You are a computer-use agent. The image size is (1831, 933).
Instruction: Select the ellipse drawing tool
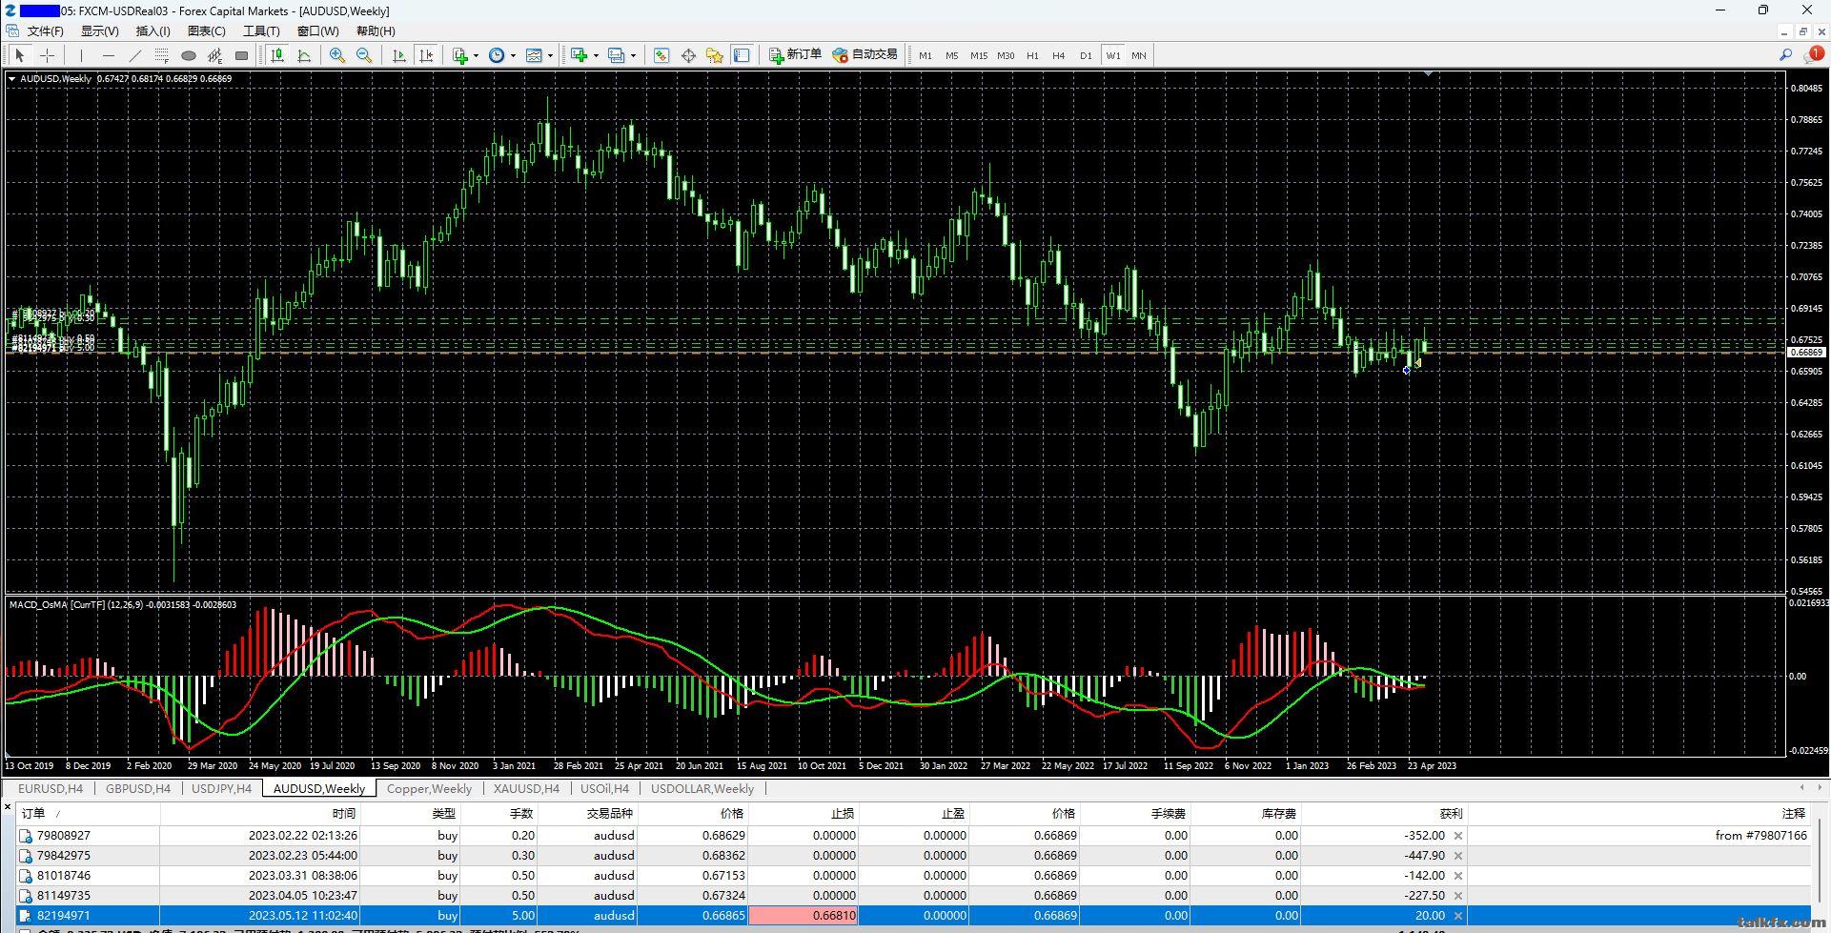(x=189, y=55)
